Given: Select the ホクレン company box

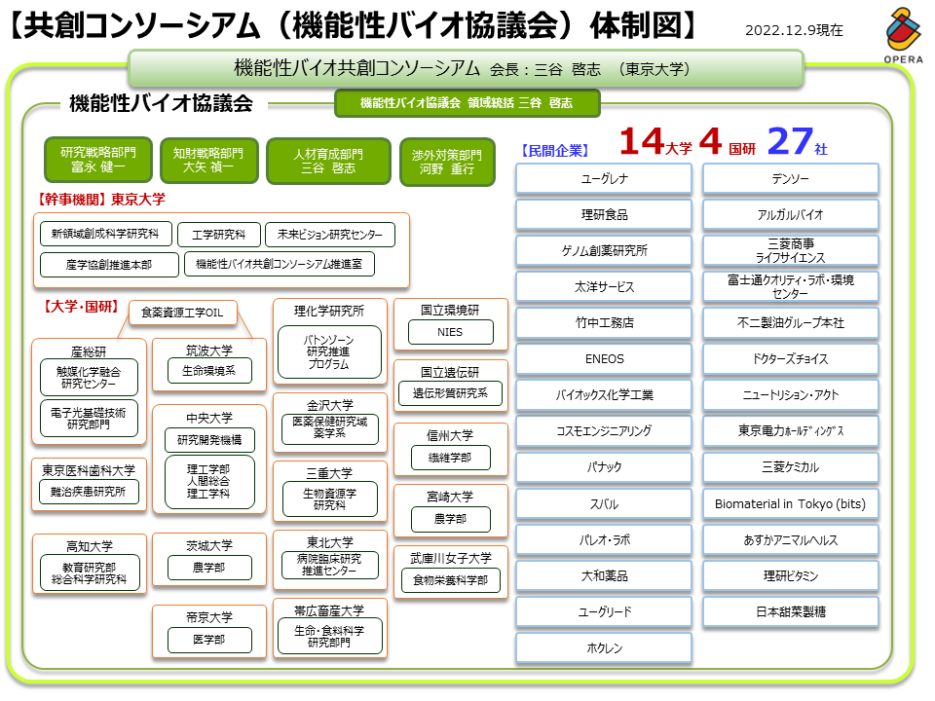Looking at the screenshot, I should pyautogui.click(x=604, y=648).
